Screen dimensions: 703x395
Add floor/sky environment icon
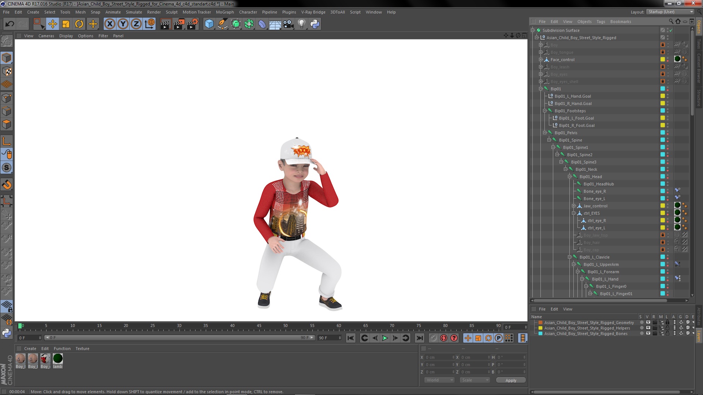pyautogui.click(x=275, y=24)
